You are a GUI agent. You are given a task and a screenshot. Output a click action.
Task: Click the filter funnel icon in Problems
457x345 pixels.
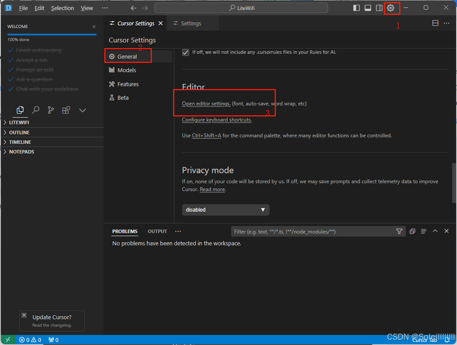399,231
